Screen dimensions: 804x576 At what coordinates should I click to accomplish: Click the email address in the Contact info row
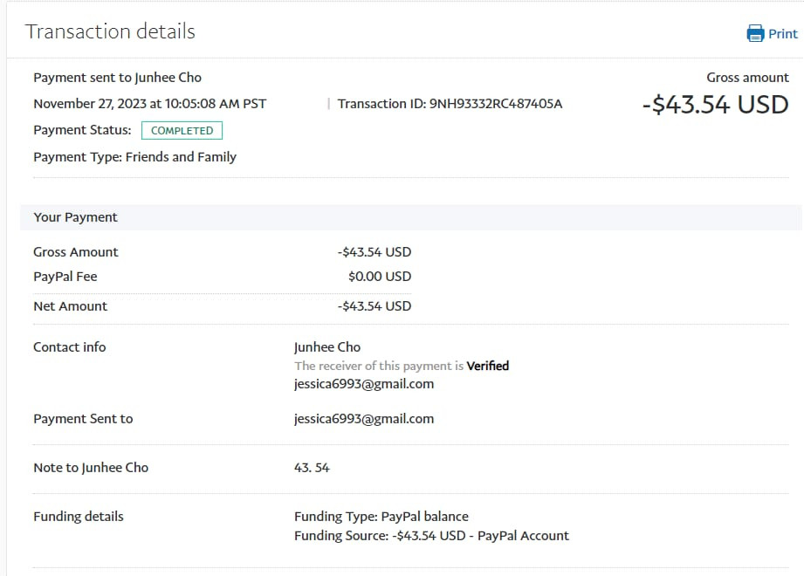(364, 384)
